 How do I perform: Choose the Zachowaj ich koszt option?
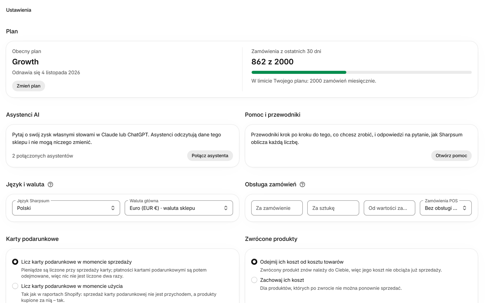click(x=254, y=280)
